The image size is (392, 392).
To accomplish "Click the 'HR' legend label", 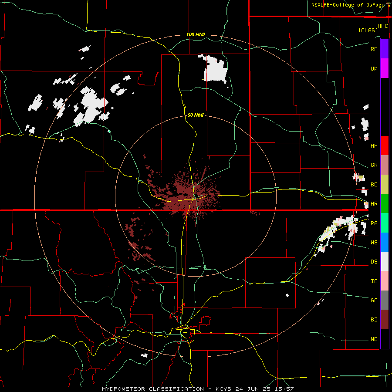I will [374, 204].
